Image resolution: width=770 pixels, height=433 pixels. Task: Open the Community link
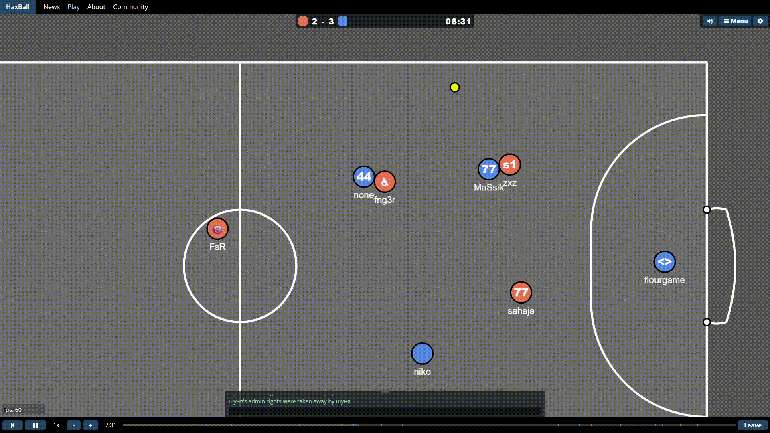(x=130, y=7)
